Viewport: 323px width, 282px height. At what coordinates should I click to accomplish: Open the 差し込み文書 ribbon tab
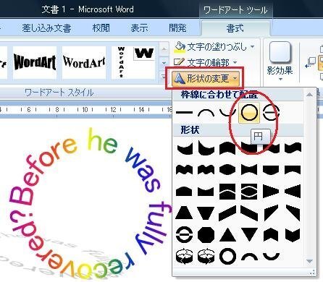(46, 28)
